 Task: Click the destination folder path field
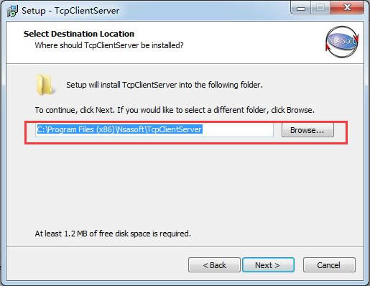tap(154, 130)
